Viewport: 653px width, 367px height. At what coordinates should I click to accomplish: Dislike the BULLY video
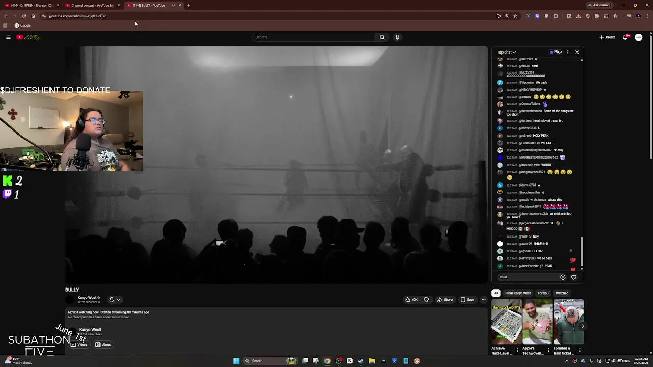pyautogui.click(x=426, y=300)
